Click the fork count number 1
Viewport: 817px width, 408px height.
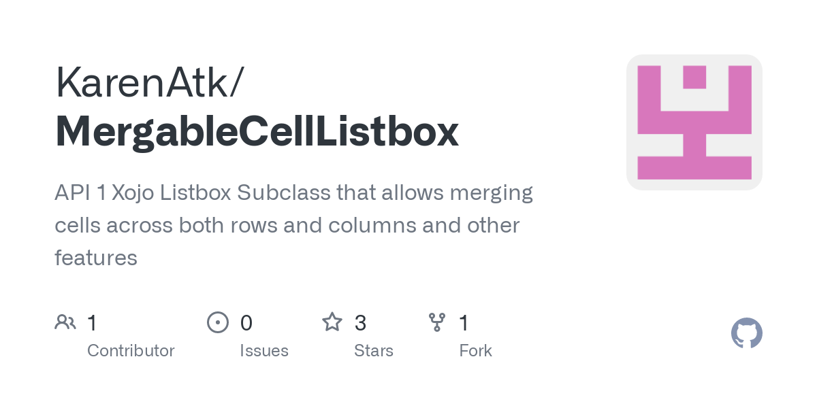click(464, 323)
